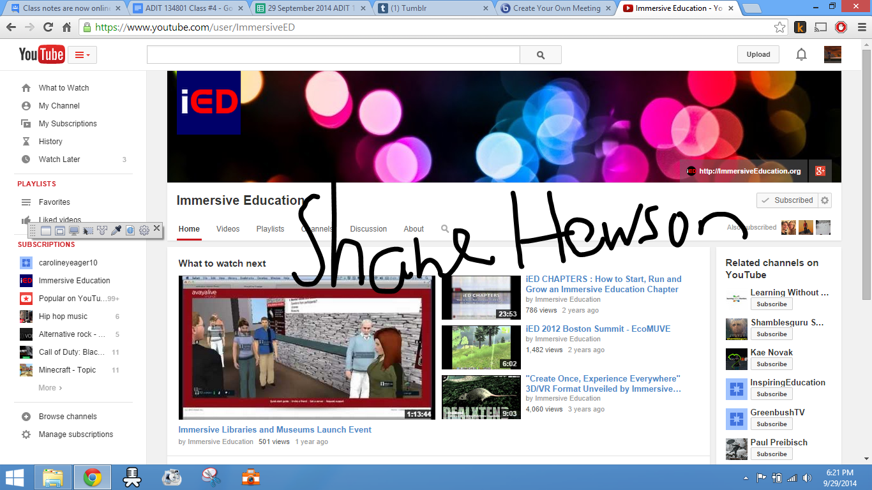Screen dimensions: 872x490
Task: Click the freehand capture icon
Action: click(x=102, y=230)
